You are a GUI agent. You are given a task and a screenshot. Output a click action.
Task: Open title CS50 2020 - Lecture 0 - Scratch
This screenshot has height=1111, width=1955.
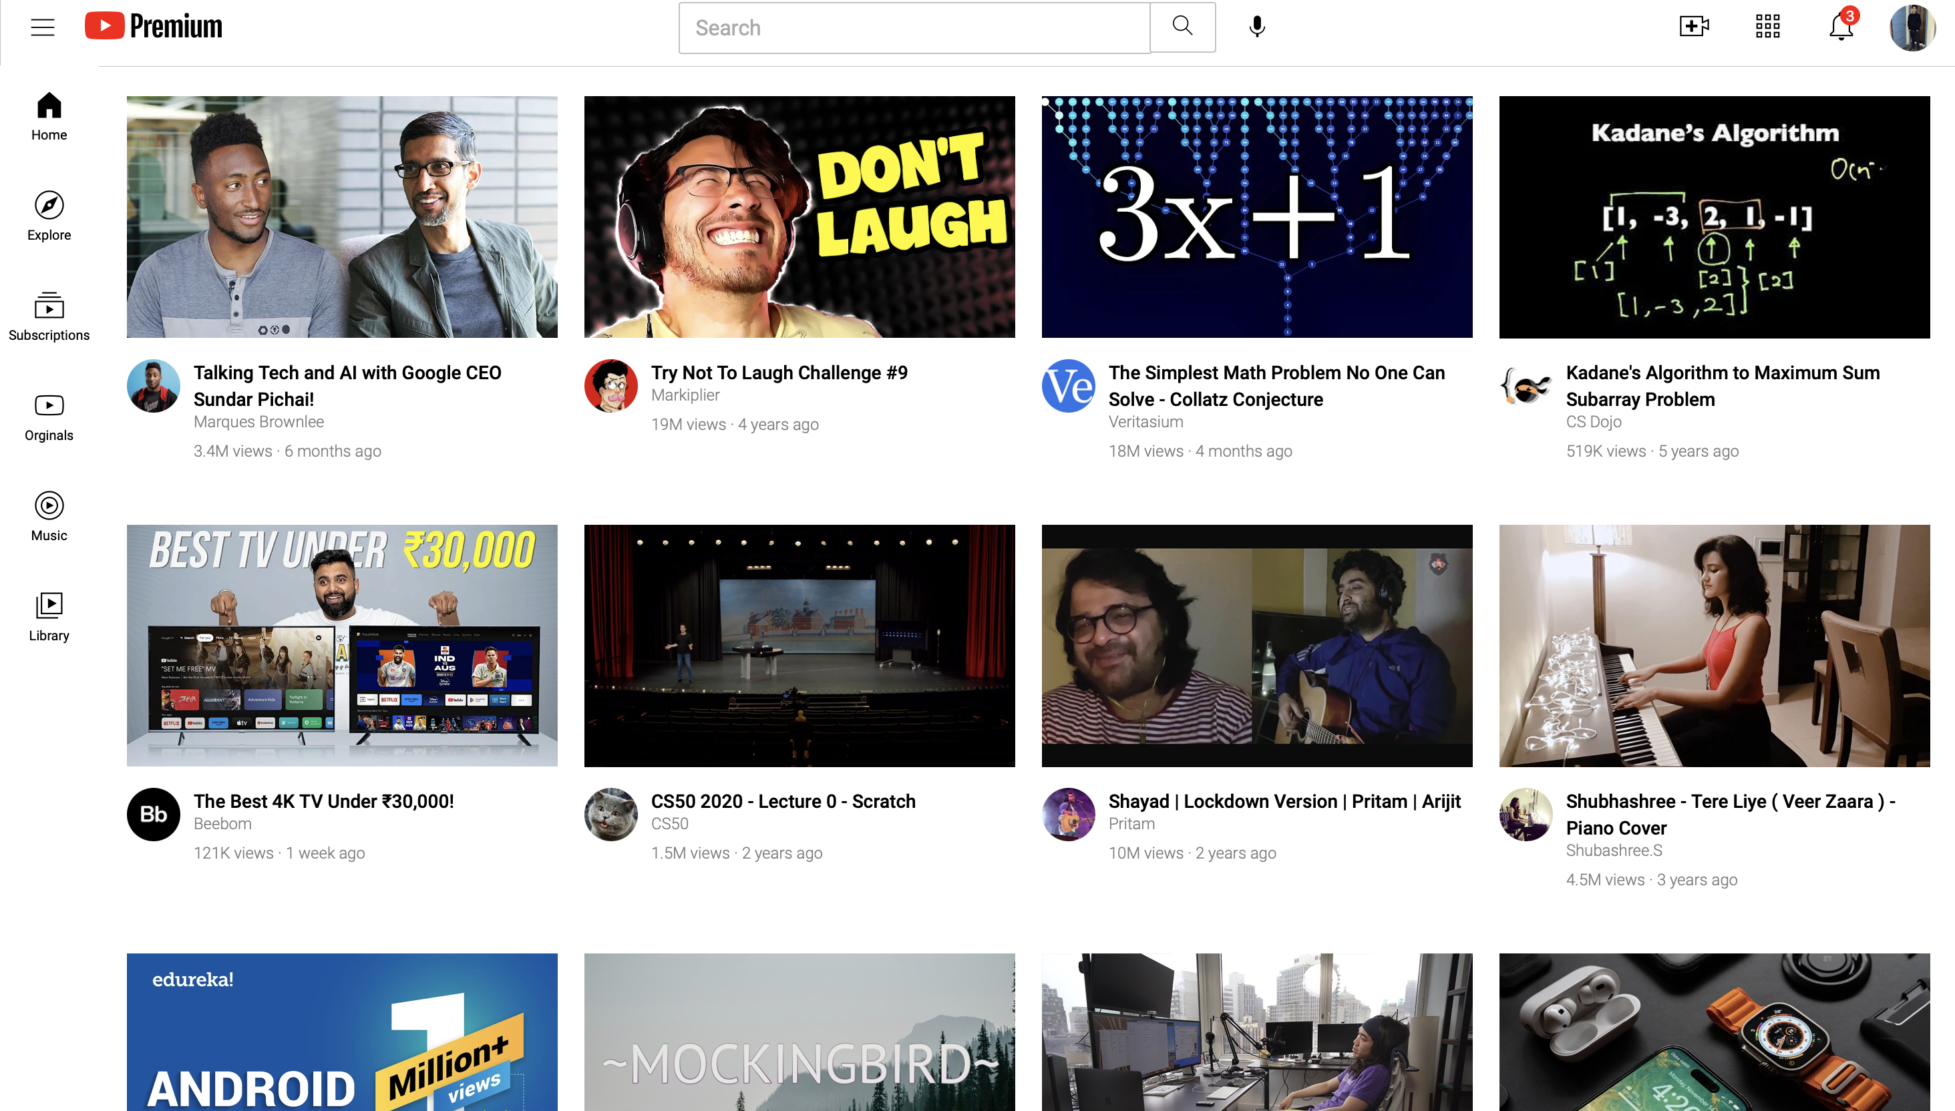click(783, 801)
